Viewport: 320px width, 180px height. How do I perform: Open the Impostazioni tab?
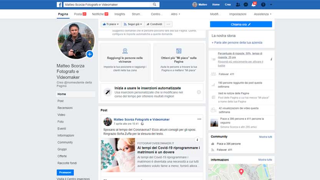[238, 14]
